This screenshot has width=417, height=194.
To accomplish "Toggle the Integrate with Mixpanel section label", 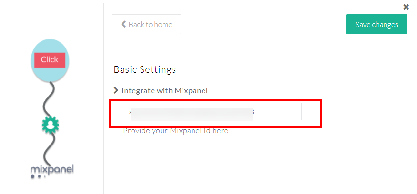I will [x=164, y=91].
